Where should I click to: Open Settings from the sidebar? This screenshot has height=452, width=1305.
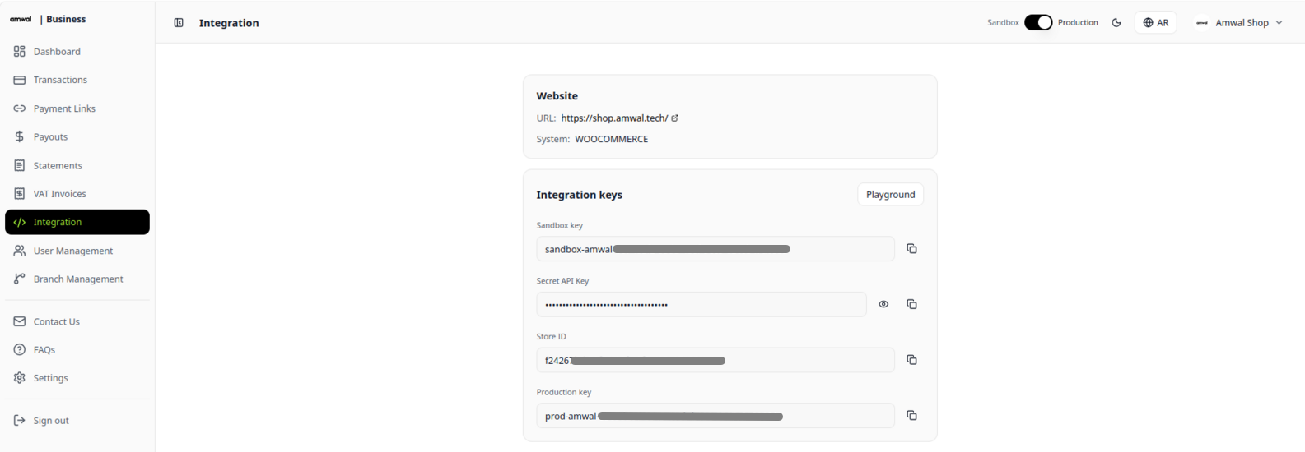point(77,378)
